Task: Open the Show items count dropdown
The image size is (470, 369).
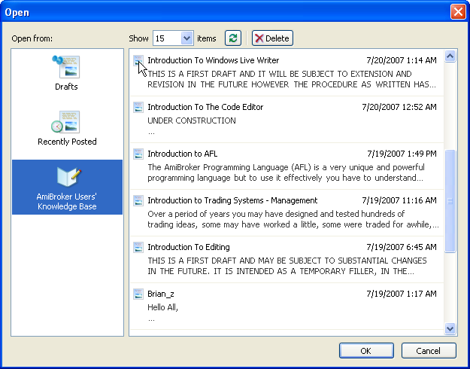Action: click(x=187, y=38)
